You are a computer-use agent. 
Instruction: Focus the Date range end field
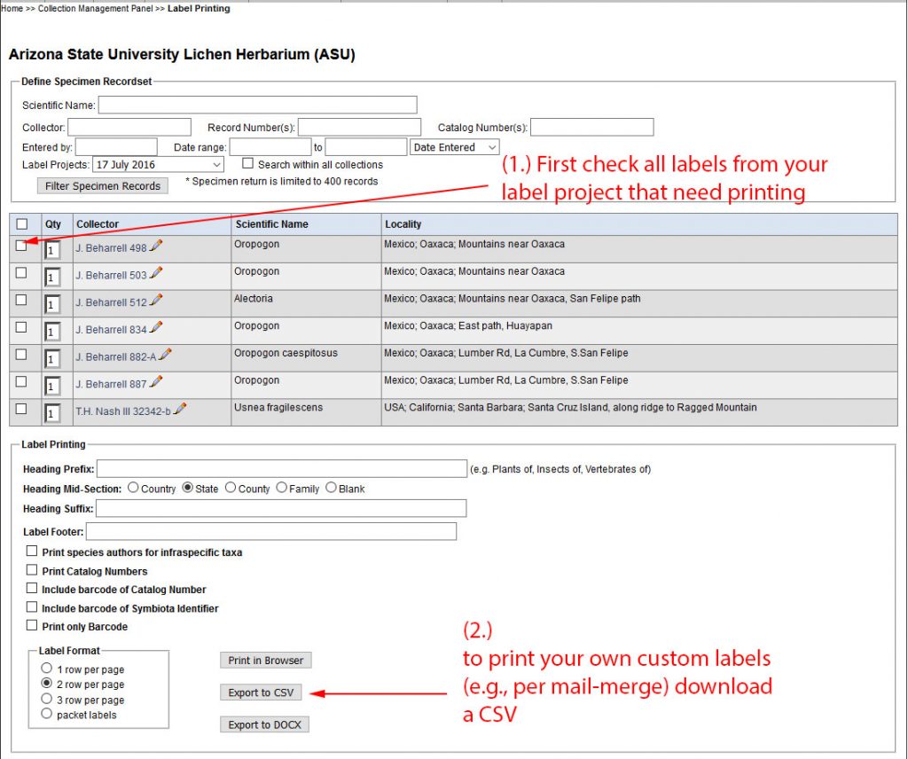click(366, 147)
